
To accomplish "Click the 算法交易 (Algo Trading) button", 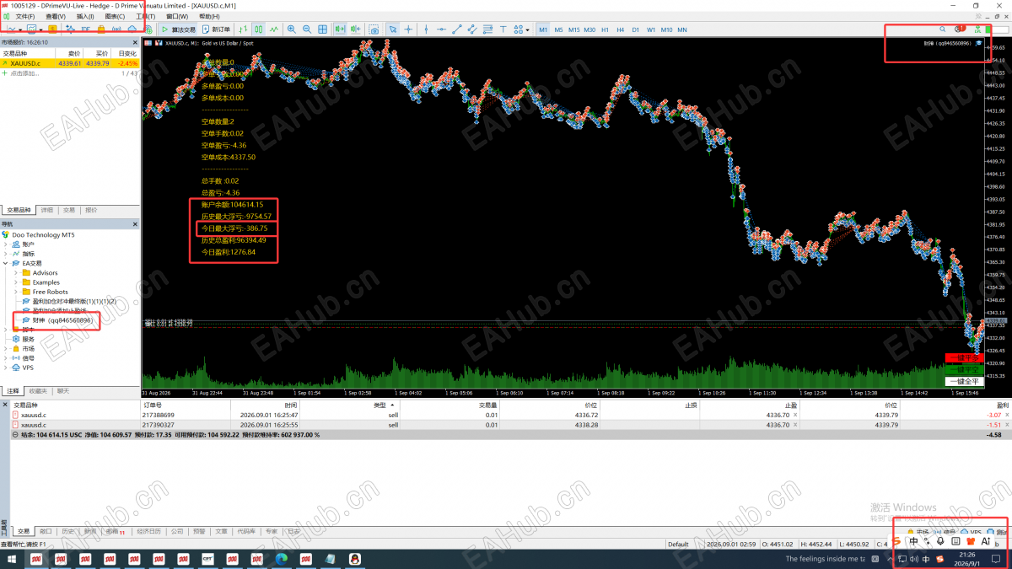I will tap(179, 30).
